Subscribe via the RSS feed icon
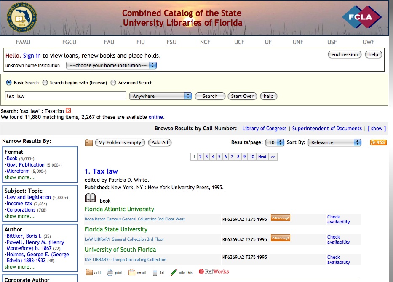Screen dimensions: 393x282 click(x=378, y=142)
